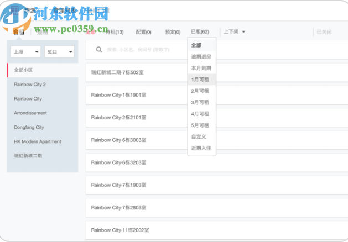
Task: Choose 2月可租 in the dropdown menu
Action: (x=202, y=91)
